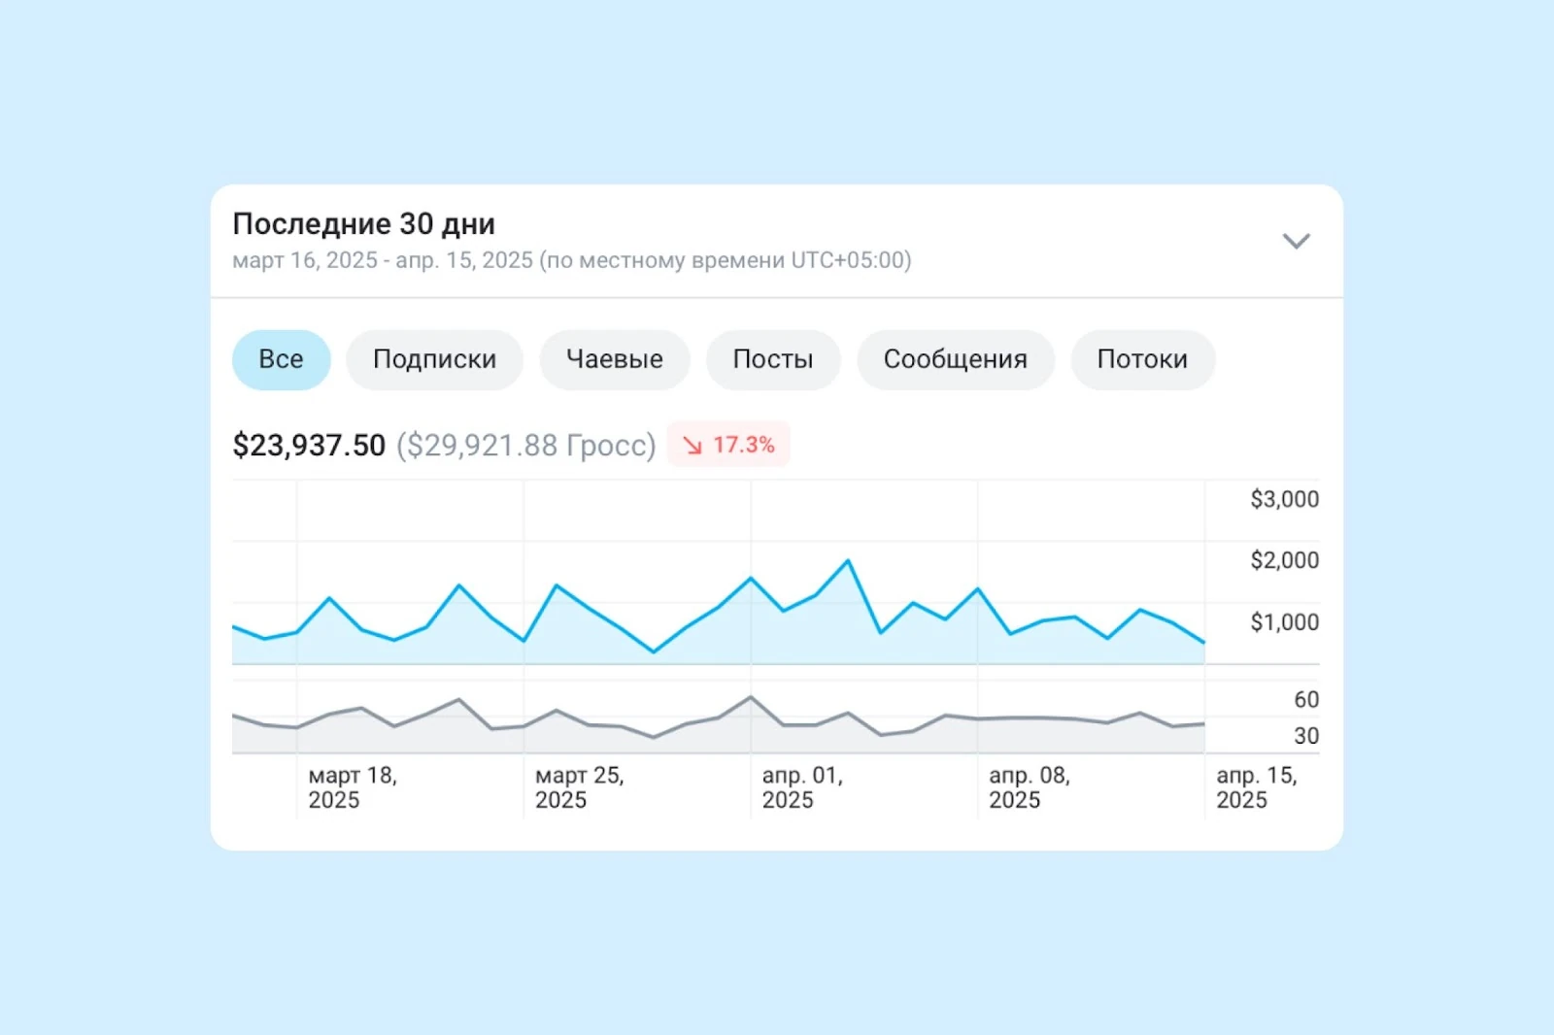Click the апр. 01, 2025 date label
This screenshot has width=1554, height=1035.
[802, 787]
